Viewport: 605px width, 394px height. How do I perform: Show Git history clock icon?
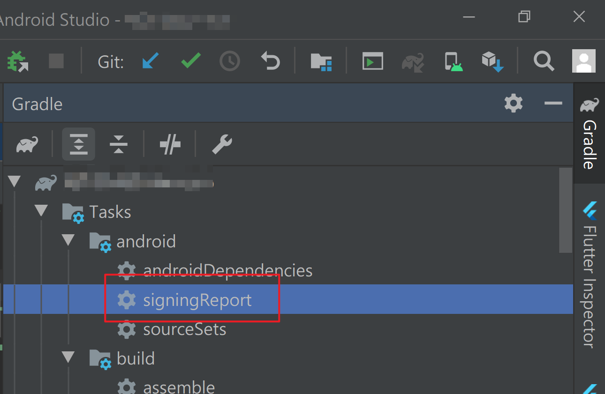tap(230, 61)
